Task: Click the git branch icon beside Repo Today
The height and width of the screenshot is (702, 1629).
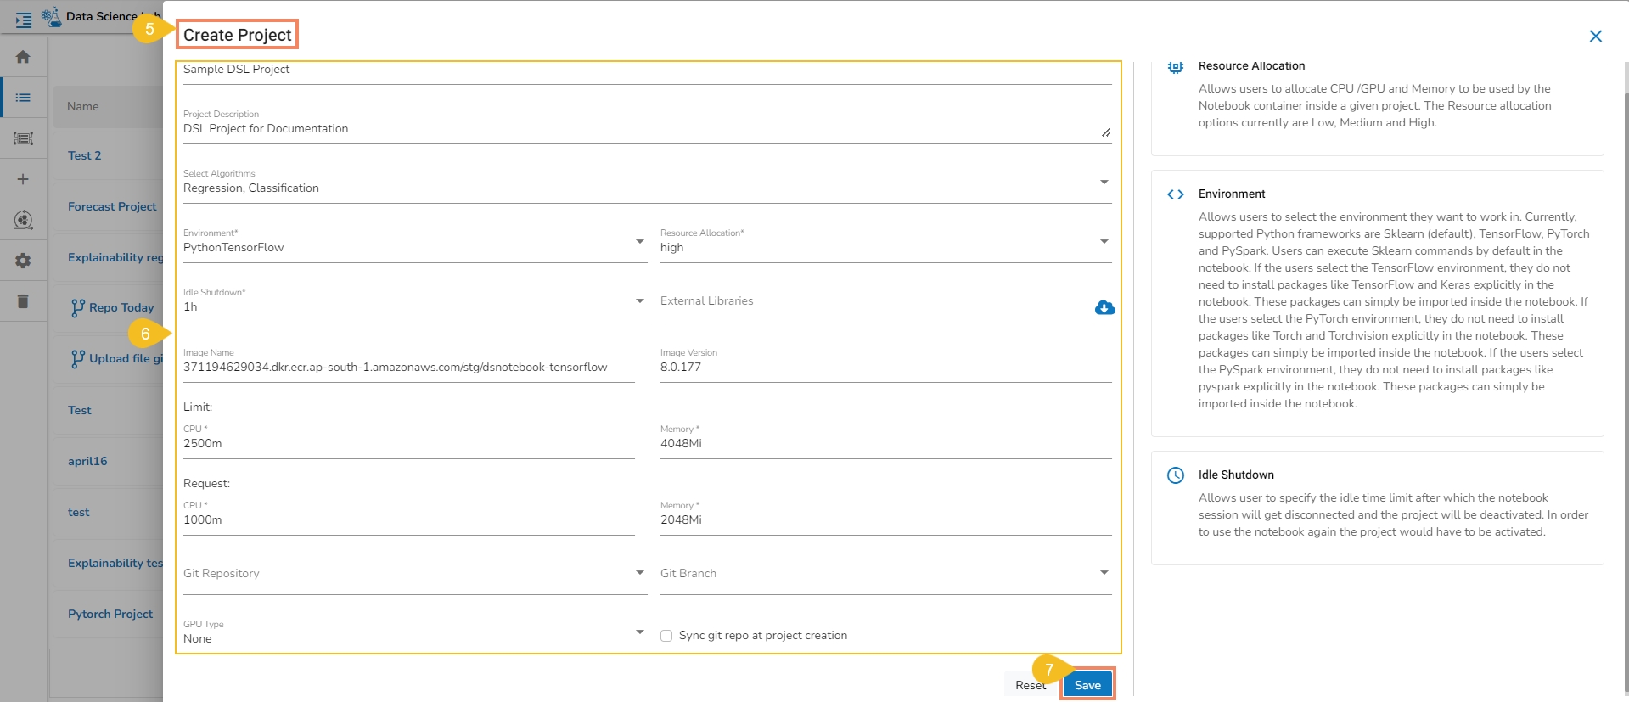Action: 78,308
